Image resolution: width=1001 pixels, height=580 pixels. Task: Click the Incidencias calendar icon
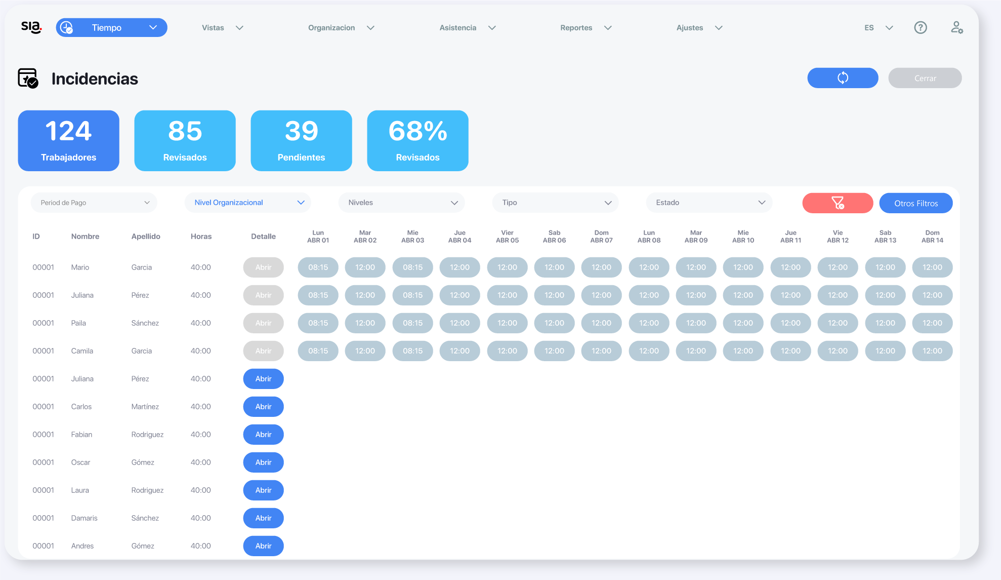click(x=28, y=79)
